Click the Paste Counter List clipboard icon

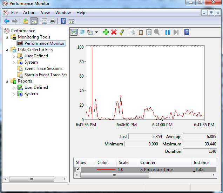(141, 32)
